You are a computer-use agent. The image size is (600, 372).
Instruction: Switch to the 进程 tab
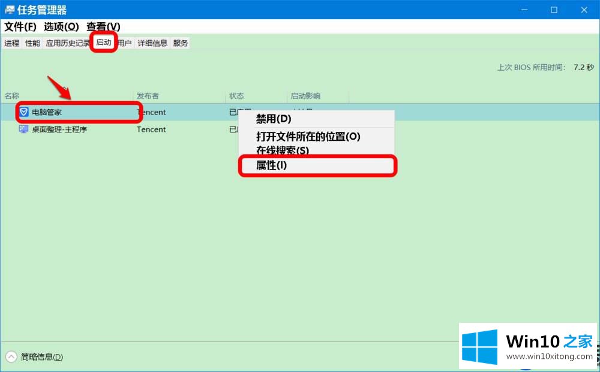coord(12,43)
